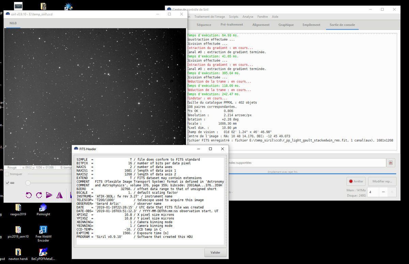The height and width of the screenshot is (264, 409).
Task: Open the Alignement tab
Action: 261,25
